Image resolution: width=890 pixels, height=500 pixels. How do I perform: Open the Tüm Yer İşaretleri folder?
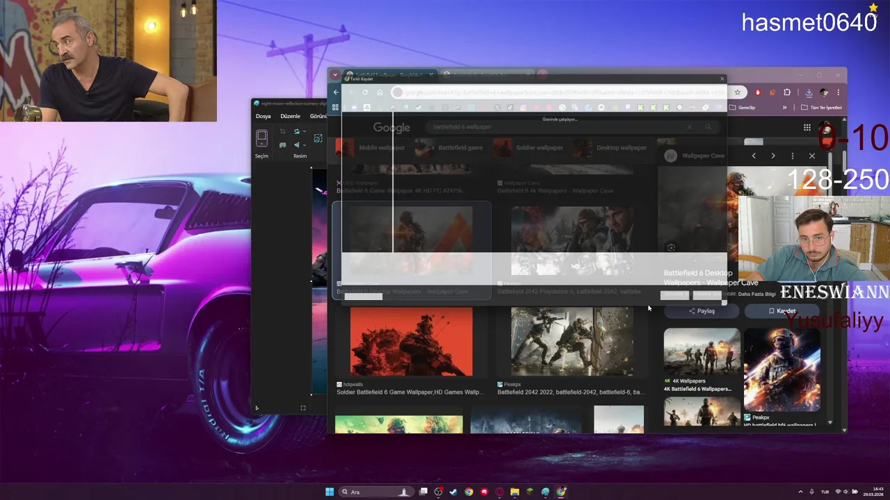pos(821,108)
